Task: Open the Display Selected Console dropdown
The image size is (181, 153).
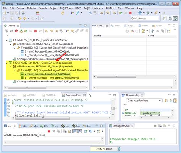Action: pyautogui.click(x=95, y=131)
